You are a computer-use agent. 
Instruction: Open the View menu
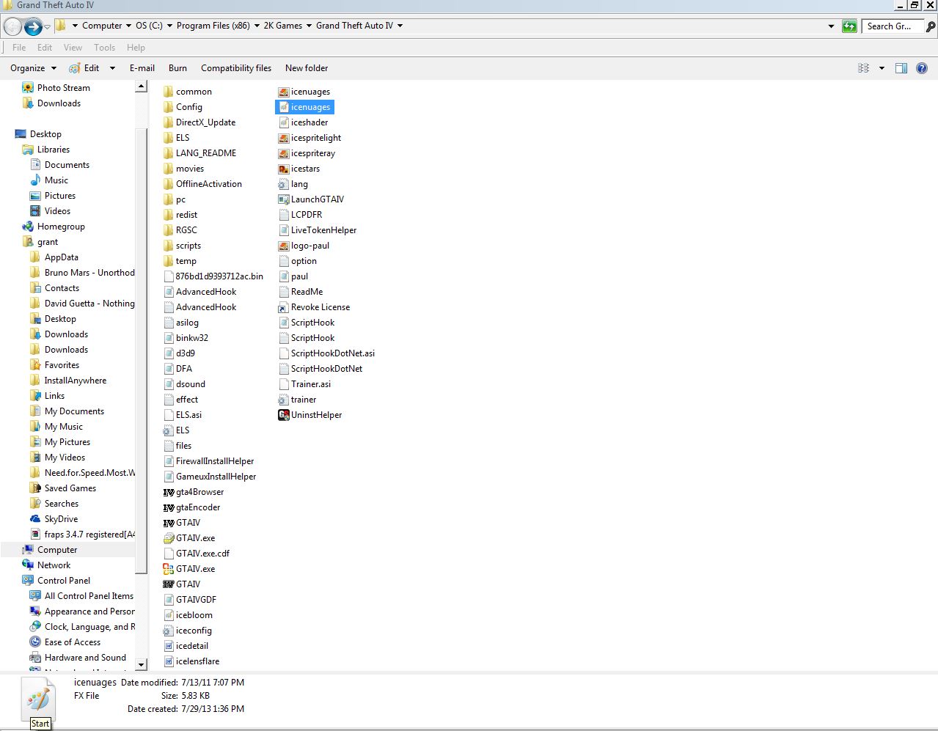[73, 48]
